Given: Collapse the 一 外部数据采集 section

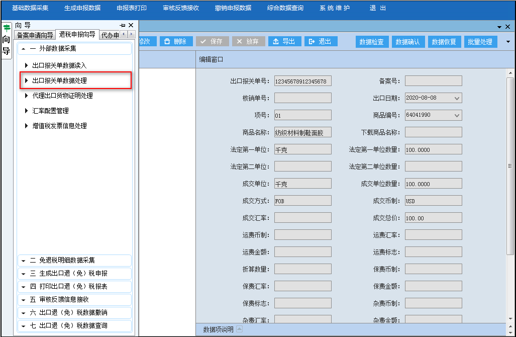Looking at the screenshot, I should point(74,49).
